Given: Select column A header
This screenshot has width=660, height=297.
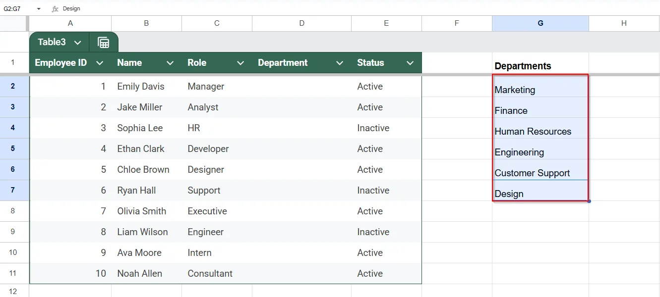Looking at the screenshot, I should 70,23.
